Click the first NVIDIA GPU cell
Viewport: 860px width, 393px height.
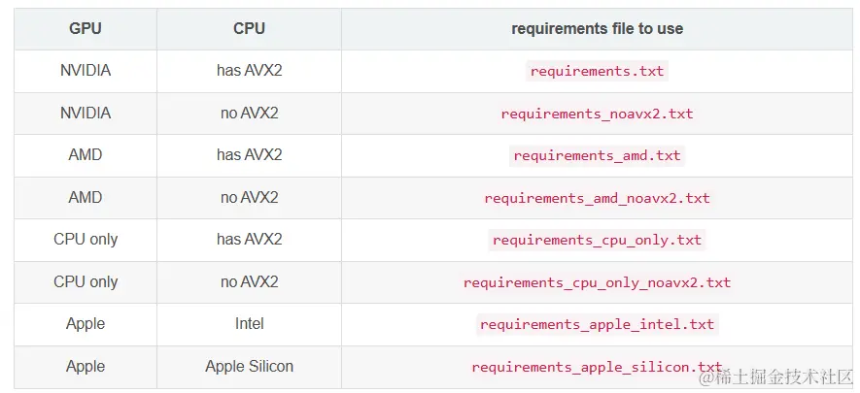86,70
